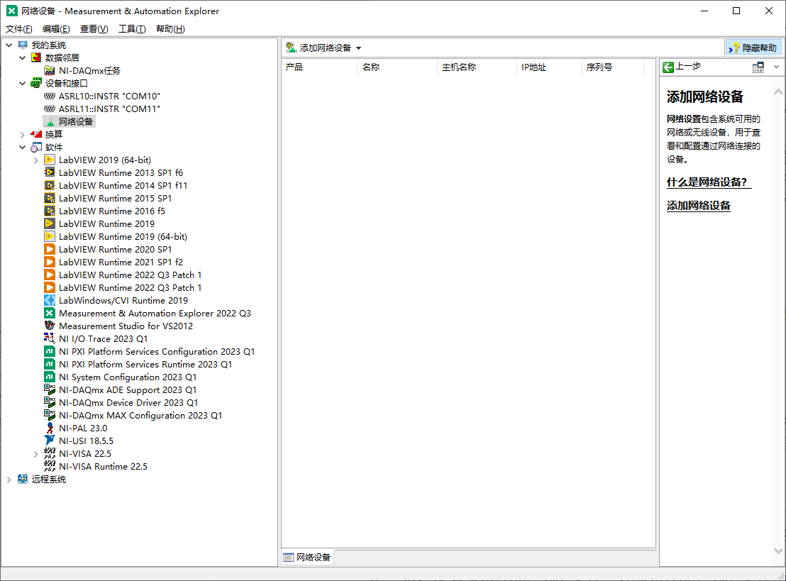Open the 添加网络设备 help link

coord(698,206)
